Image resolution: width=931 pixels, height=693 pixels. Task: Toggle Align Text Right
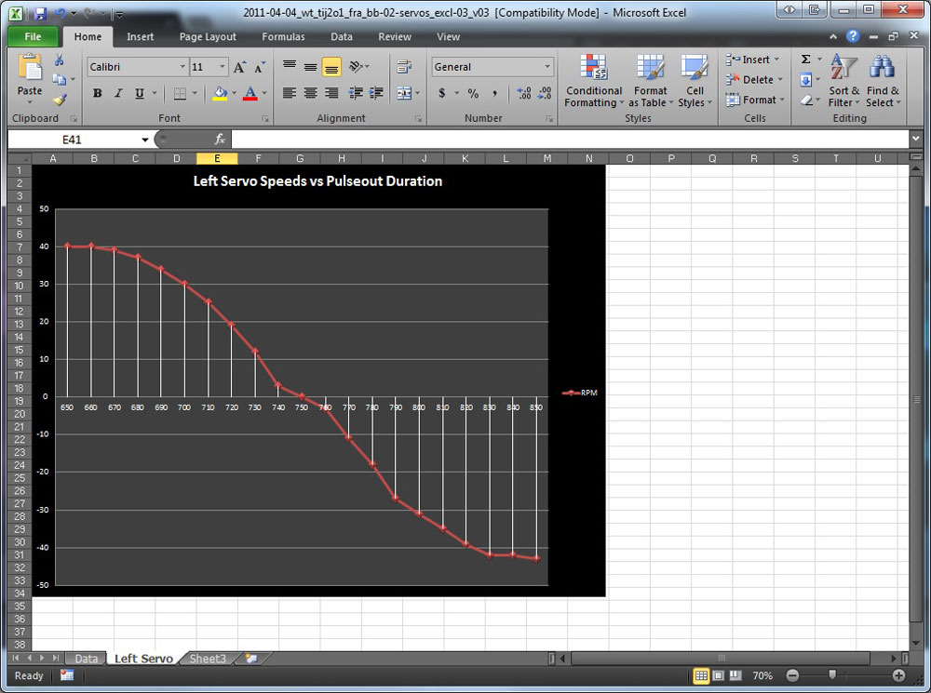(331, 93)
